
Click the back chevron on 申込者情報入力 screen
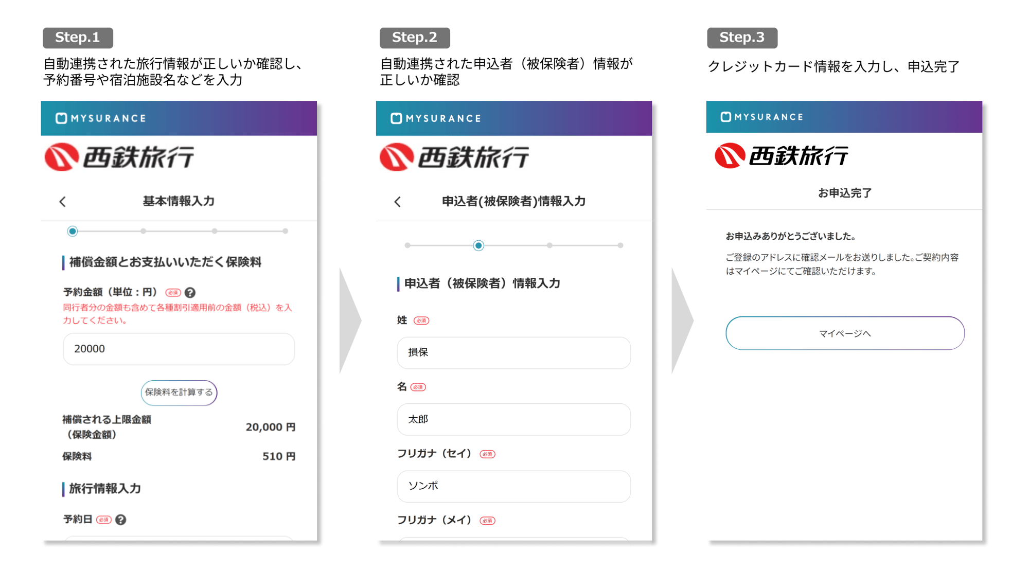tap(398, 202)
